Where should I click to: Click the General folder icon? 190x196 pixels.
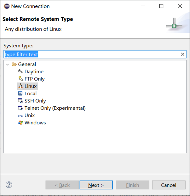pos(14,64)
